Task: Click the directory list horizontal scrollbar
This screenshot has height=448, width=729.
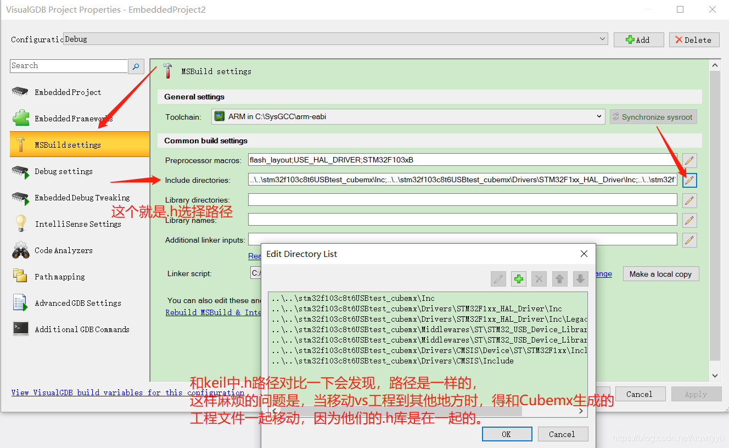Action: tap(428, 412)
